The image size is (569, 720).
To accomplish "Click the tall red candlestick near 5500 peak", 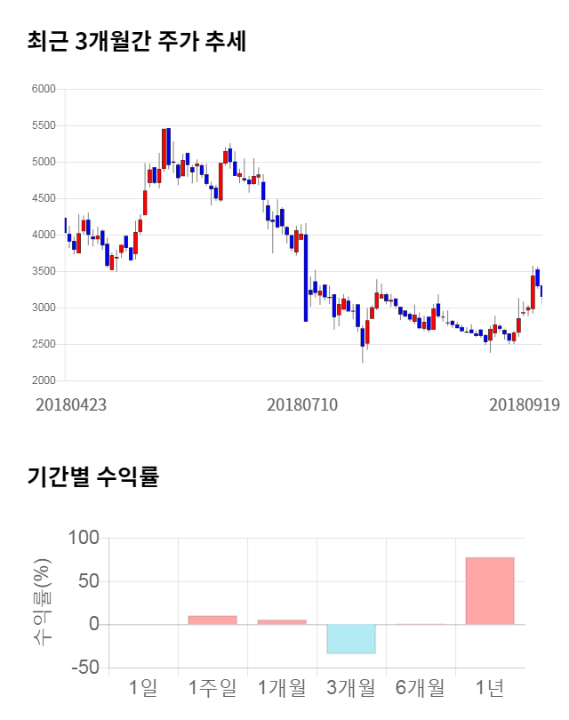I will pos(164,148).
